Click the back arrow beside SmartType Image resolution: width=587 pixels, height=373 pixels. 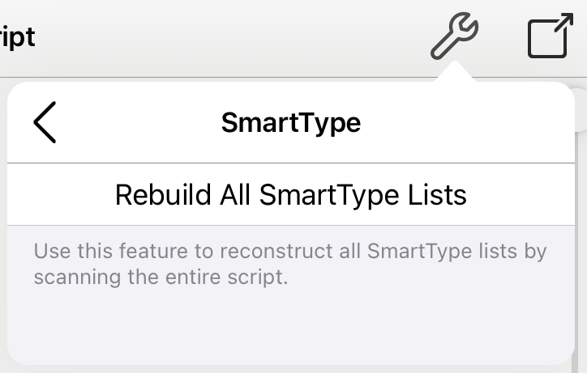pos(45,122)
